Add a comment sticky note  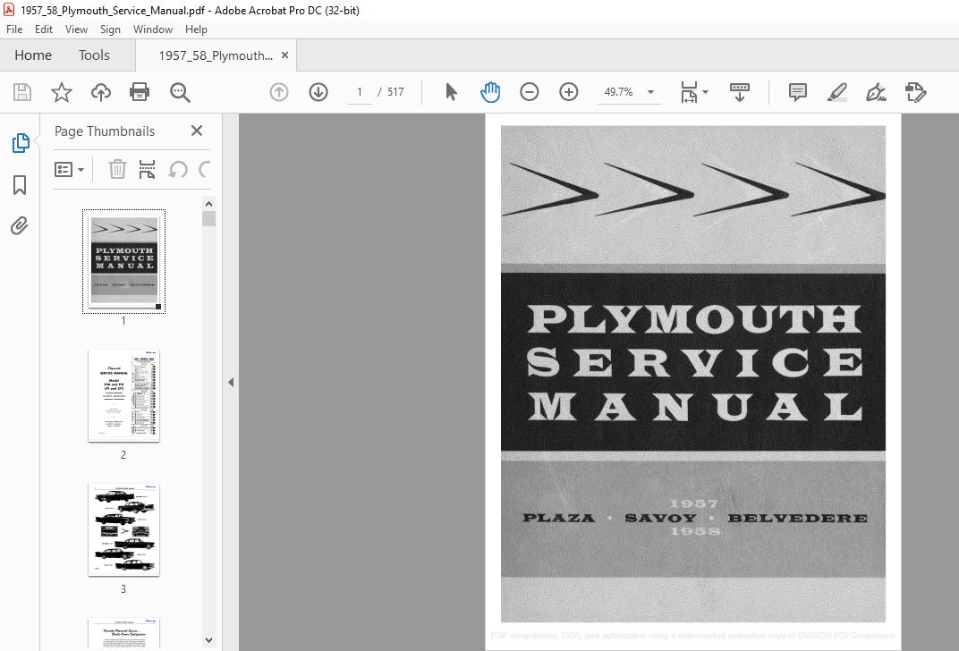[x=798, y=92]
